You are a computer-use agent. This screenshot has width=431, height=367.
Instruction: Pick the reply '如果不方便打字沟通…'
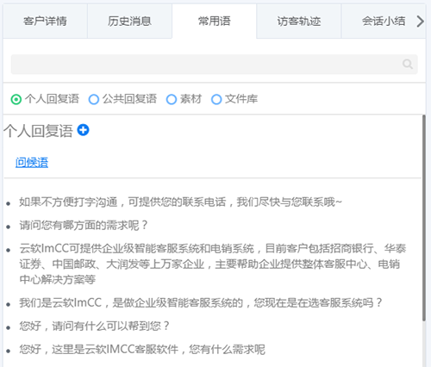(x=180, y=202)
